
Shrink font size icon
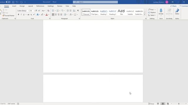[39, 11]
